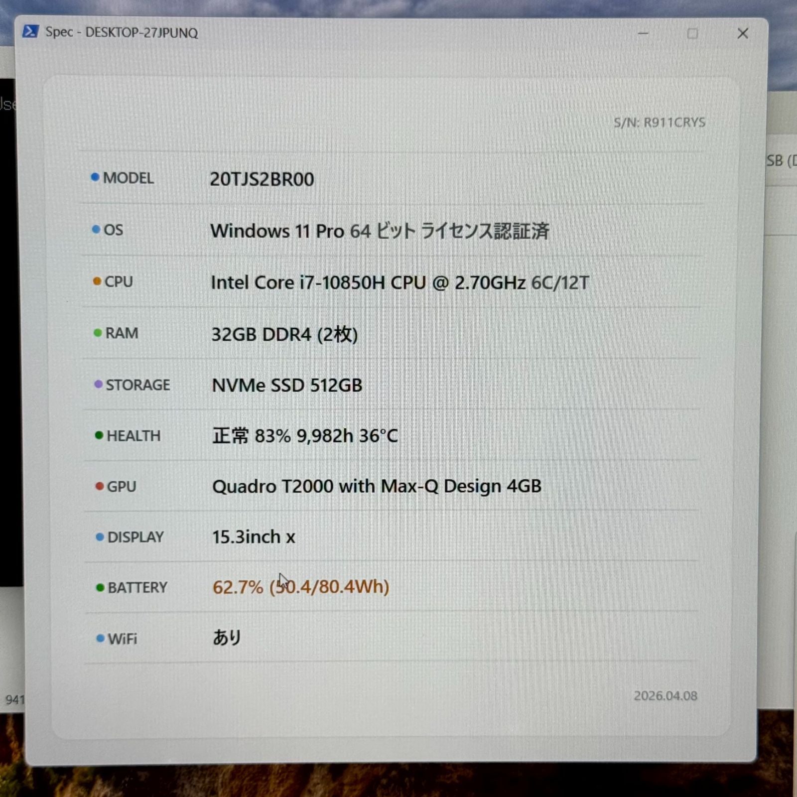The image size is (797, 797).
Task: Click the battery value '62.7% (50.4/80.4Wh)'
Action: coord(301,587)
